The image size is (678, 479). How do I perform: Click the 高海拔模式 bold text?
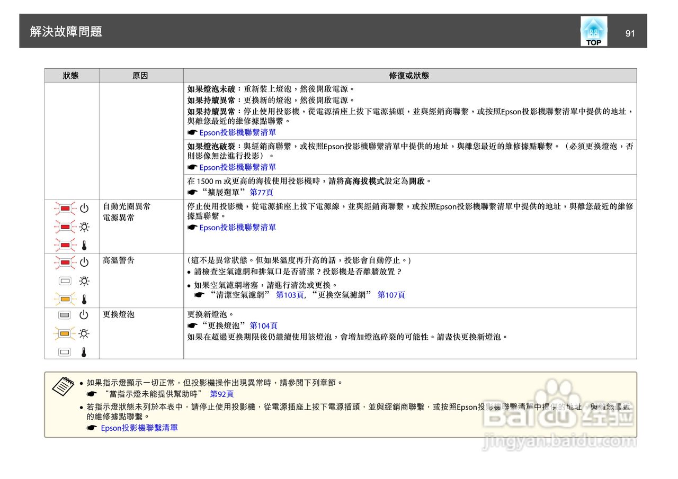click(364, 181)
